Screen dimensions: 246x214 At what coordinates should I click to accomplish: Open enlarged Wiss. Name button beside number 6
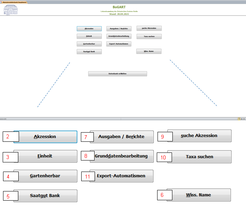pyautogui.click(x=198, y=195)
